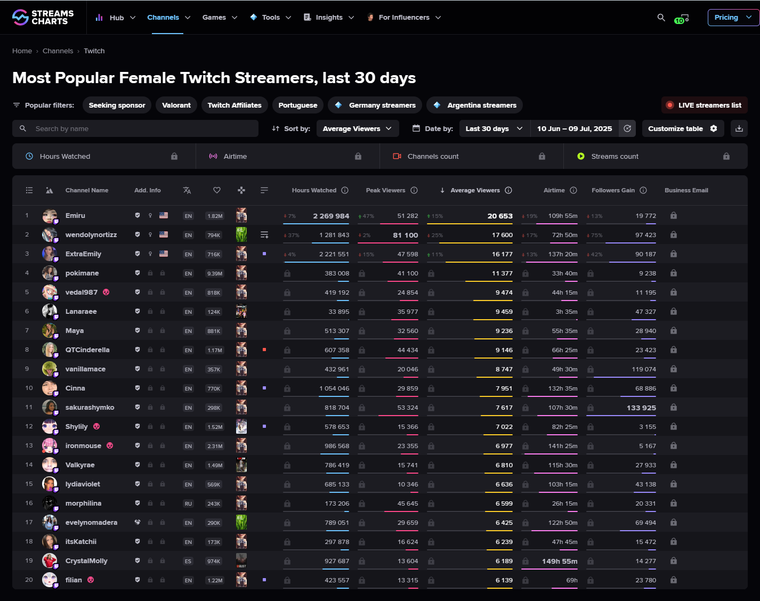The width and height of the screenshot is (760, 601).
Task: Click the lock icon on the Streams count card
Action: pos(726,156)
